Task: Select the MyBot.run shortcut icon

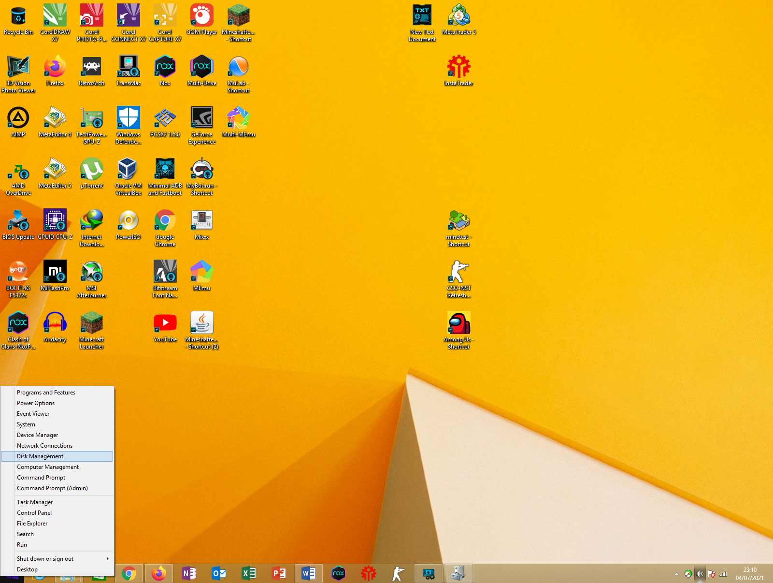Action: tap(202, 177)
